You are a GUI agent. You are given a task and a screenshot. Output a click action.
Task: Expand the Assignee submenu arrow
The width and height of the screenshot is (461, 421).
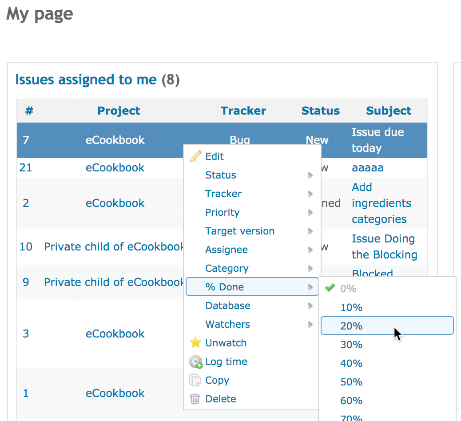click(x=310, y=250)
